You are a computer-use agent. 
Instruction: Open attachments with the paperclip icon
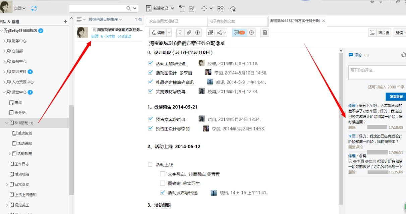coord(189,33)
